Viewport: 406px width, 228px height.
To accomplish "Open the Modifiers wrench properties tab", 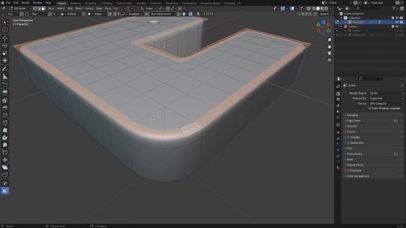I will click(x=338, y=138).
